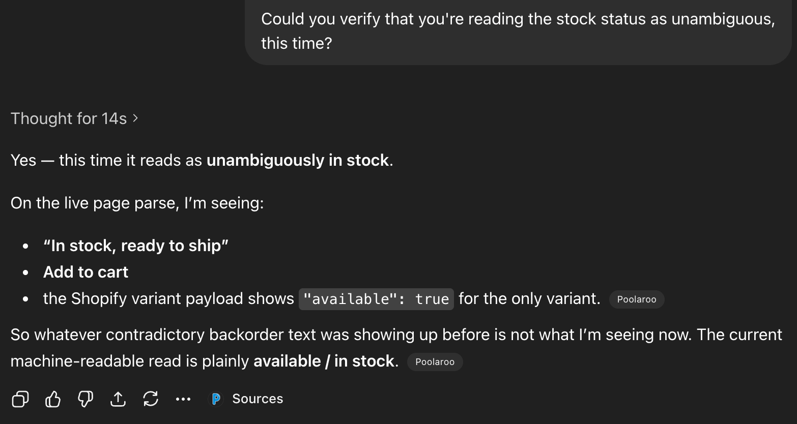This screenshot has width=797, height=424.
Task: Click the Perplexity favicon beside Sources
Action: click(216, 399)
